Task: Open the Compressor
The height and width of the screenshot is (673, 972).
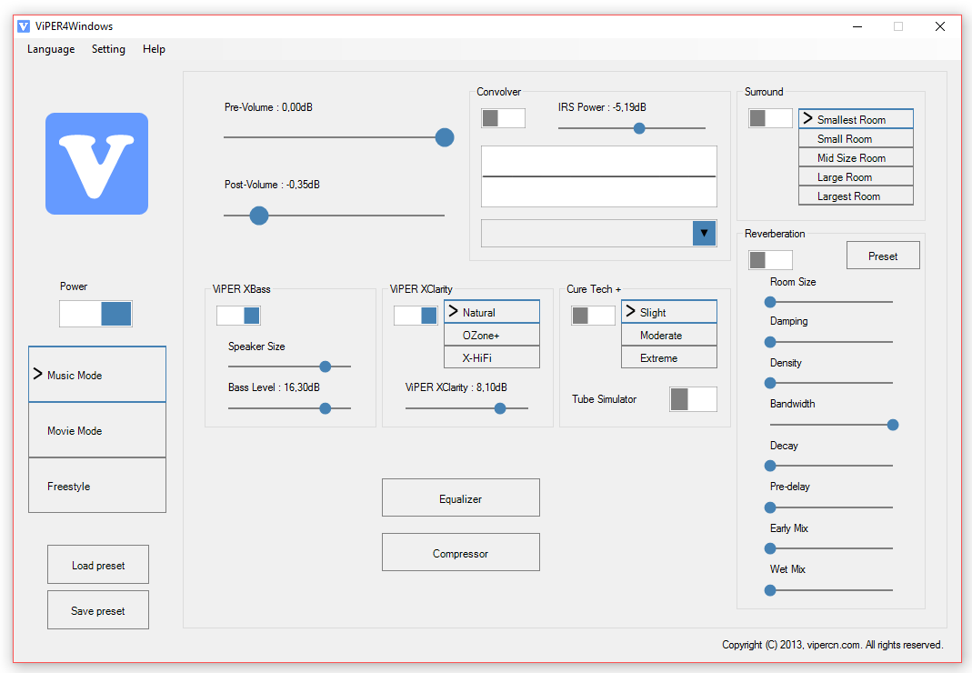Action: point(461,552)
